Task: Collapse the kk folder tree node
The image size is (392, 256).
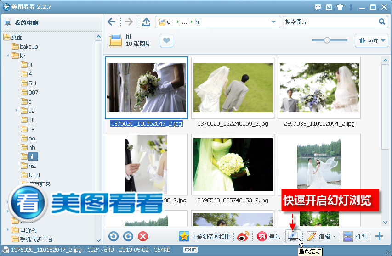Action: coord(8,56)
